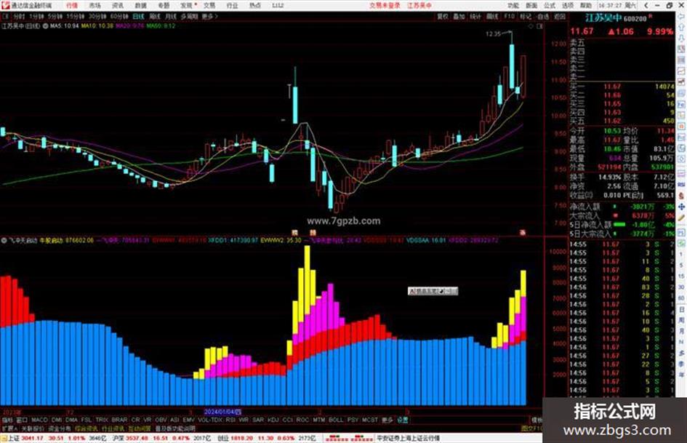This screenshot has width=687, height=443.
Task: Select VOL-TDX indicator tab
Action: click(x=210, y=420)
